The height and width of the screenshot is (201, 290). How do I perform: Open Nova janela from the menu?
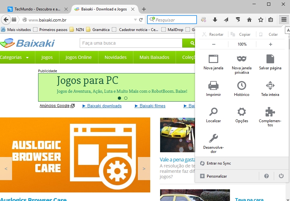click(x=213, y=62)
